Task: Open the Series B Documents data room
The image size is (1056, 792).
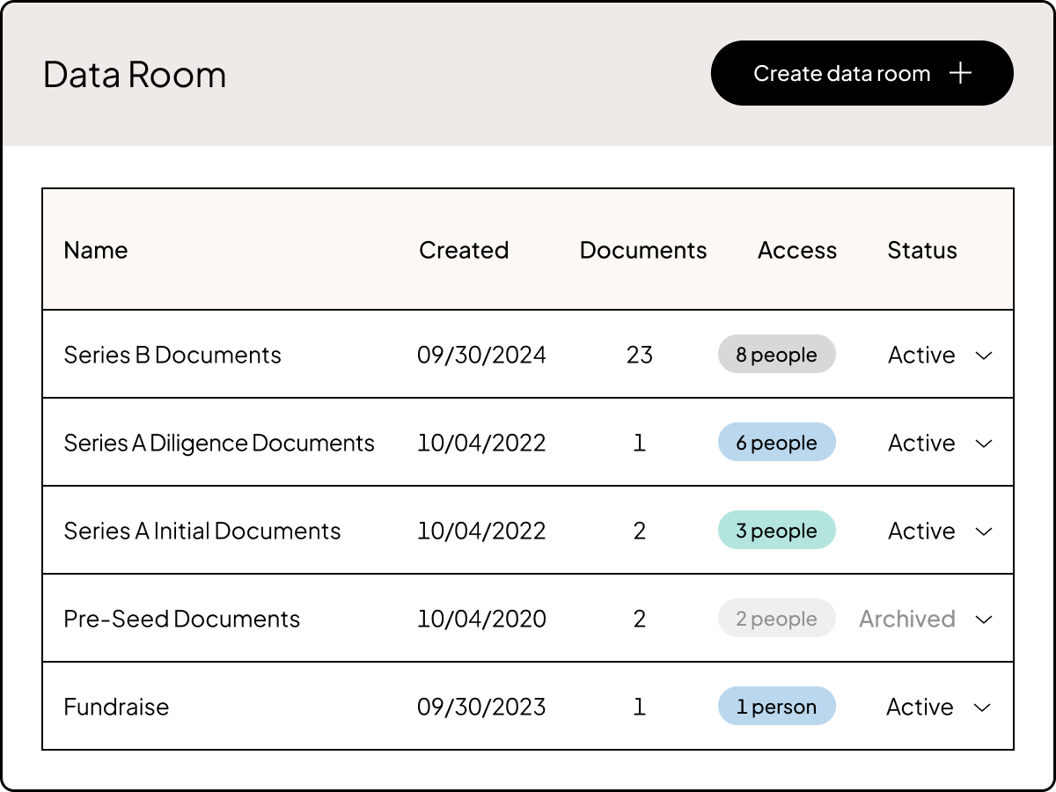Action: (172, 355)
